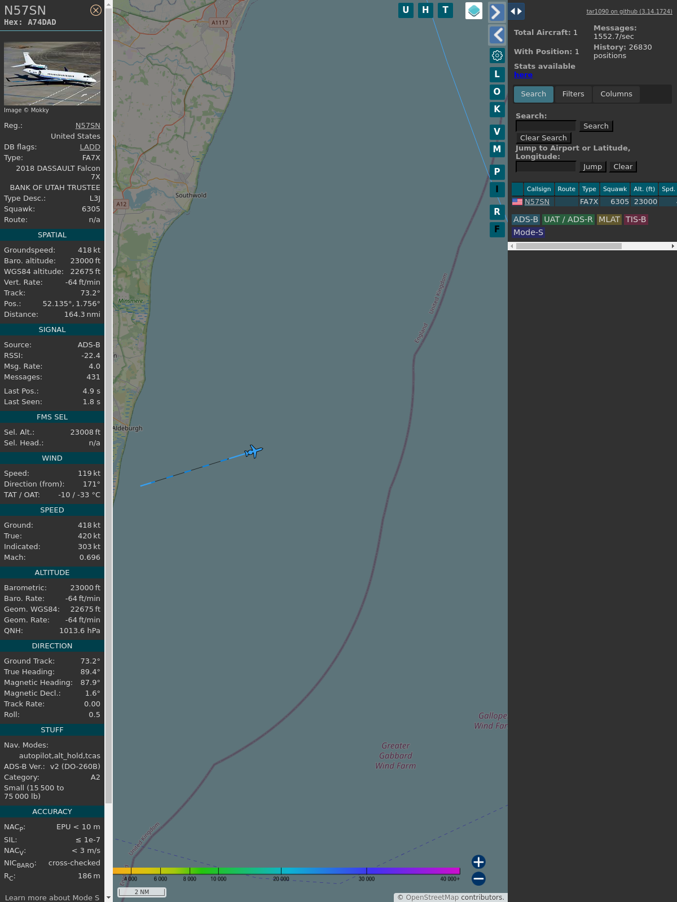Screen dimensions: 677x902
Task: Click Learn more about Mode S link
Action: [51, 897]
